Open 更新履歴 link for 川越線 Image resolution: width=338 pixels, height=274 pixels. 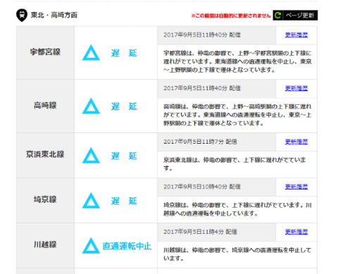(x=296, y=232)
